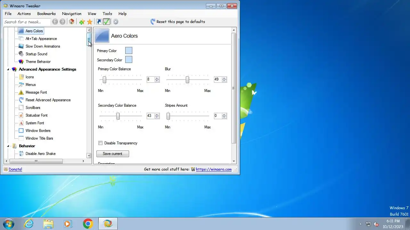Collapse the Behavior tree node

point(8,146)
